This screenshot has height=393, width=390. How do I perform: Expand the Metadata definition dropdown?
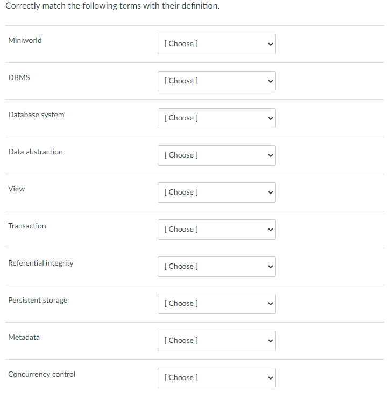coord(216,341)
